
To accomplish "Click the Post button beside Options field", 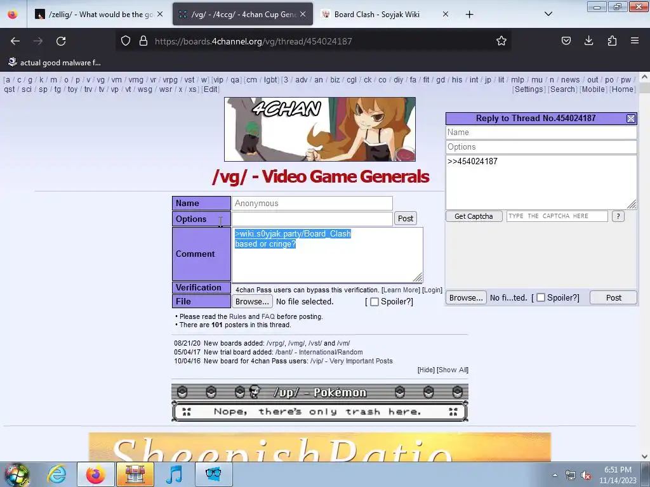I will [x=406, y=219].
